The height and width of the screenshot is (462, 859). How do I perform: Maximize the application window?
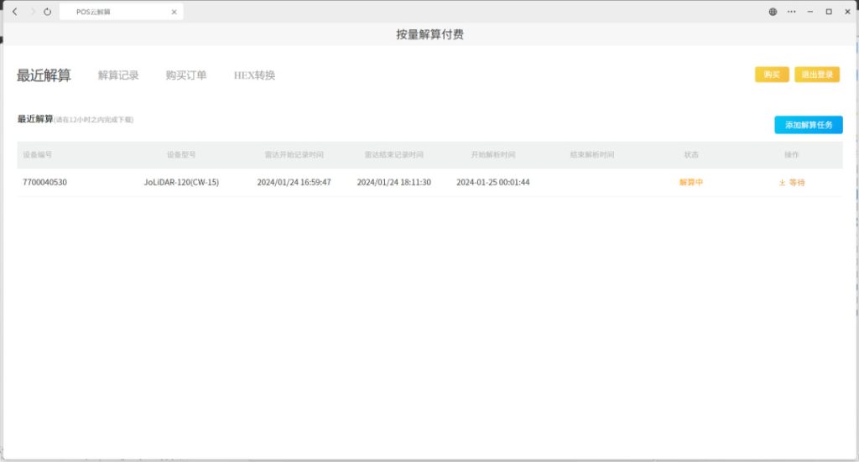[x=828, y=12]
